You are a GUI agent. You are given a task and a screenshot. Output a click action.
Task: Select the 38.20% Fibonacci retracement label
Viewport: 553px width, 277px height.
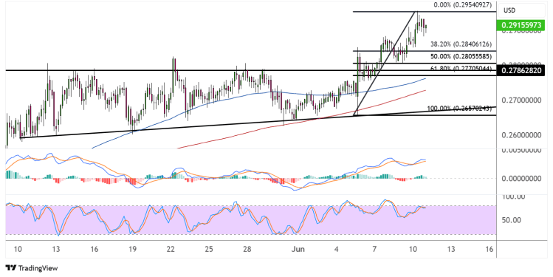pos(461,44)
